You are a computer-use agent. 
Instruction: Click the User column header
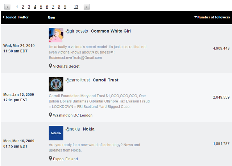[51, 18]
